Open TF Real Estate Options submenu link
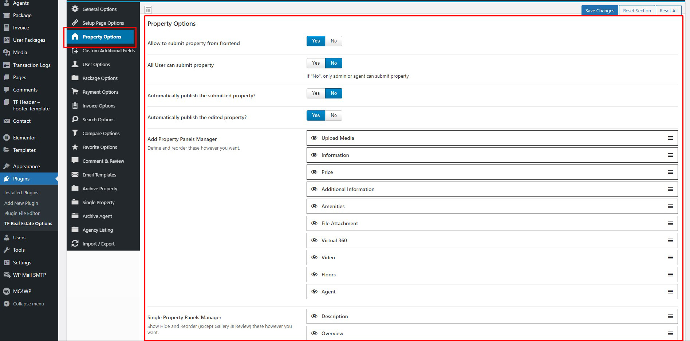This screenshot has width=690, height=341. coord(28,223)
